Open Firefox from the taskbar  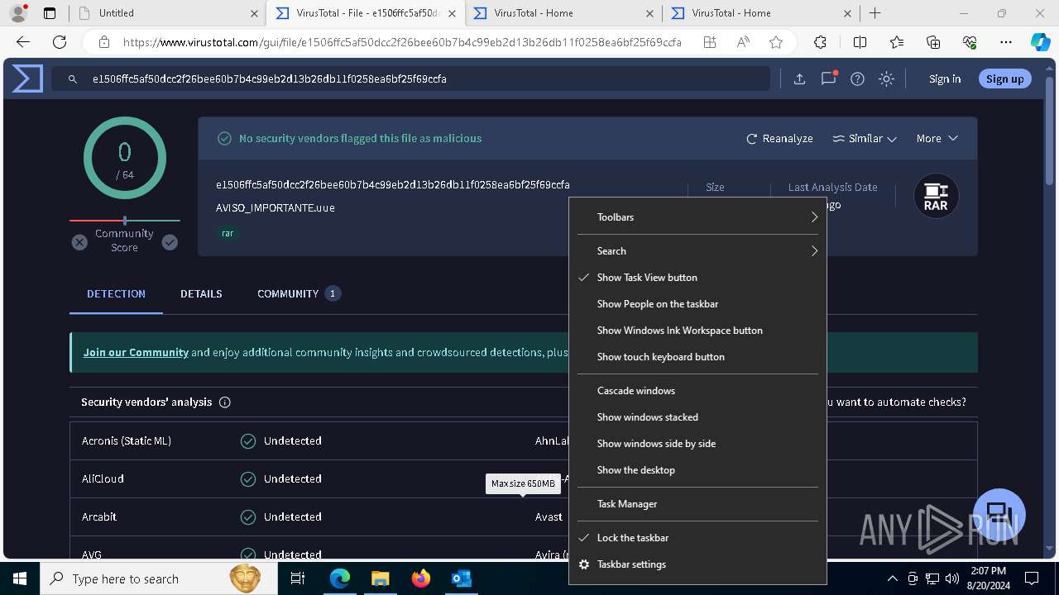420,578
